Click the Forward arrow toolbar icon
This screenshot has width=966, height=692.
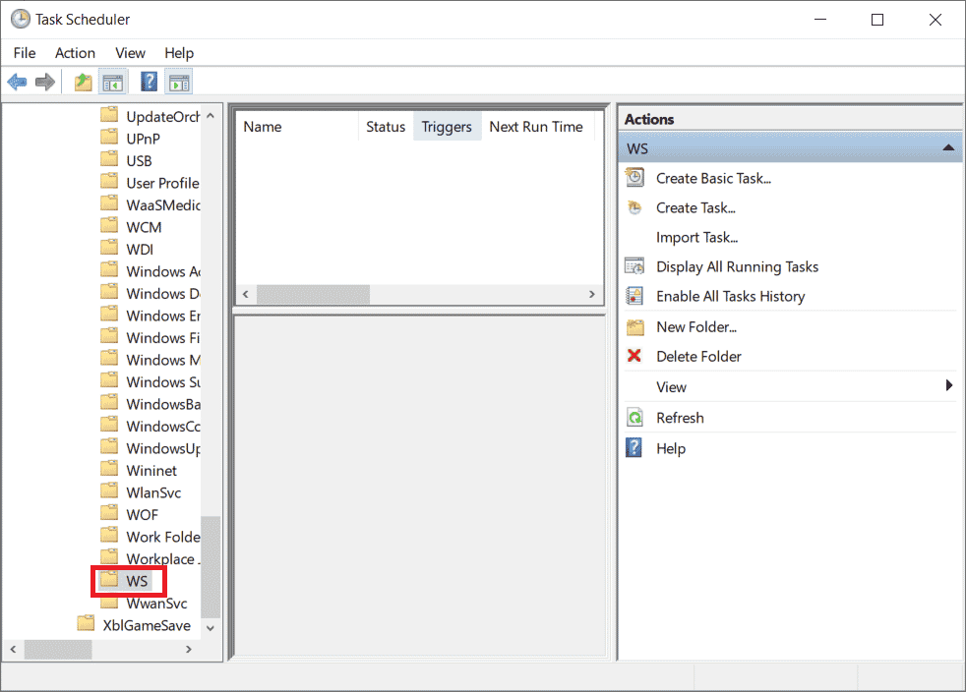[x=45, y=82]
